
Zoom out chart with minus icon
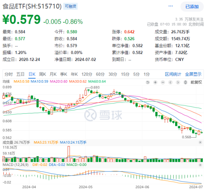coord(163,82)
